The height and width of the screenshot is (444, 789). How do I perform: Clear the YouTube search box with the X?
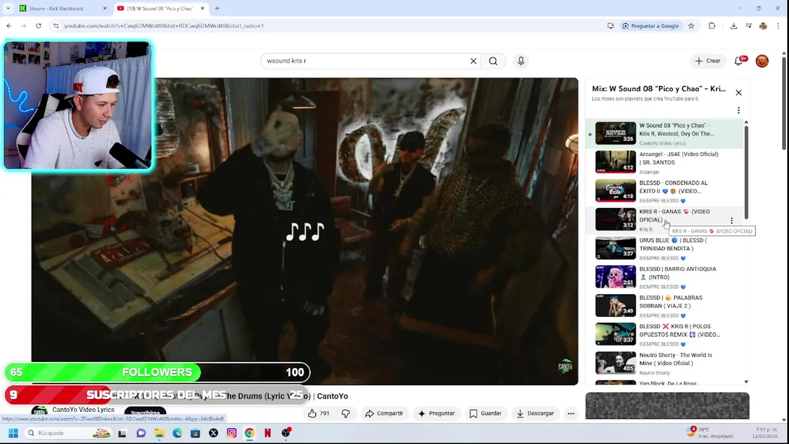(473, 61)
